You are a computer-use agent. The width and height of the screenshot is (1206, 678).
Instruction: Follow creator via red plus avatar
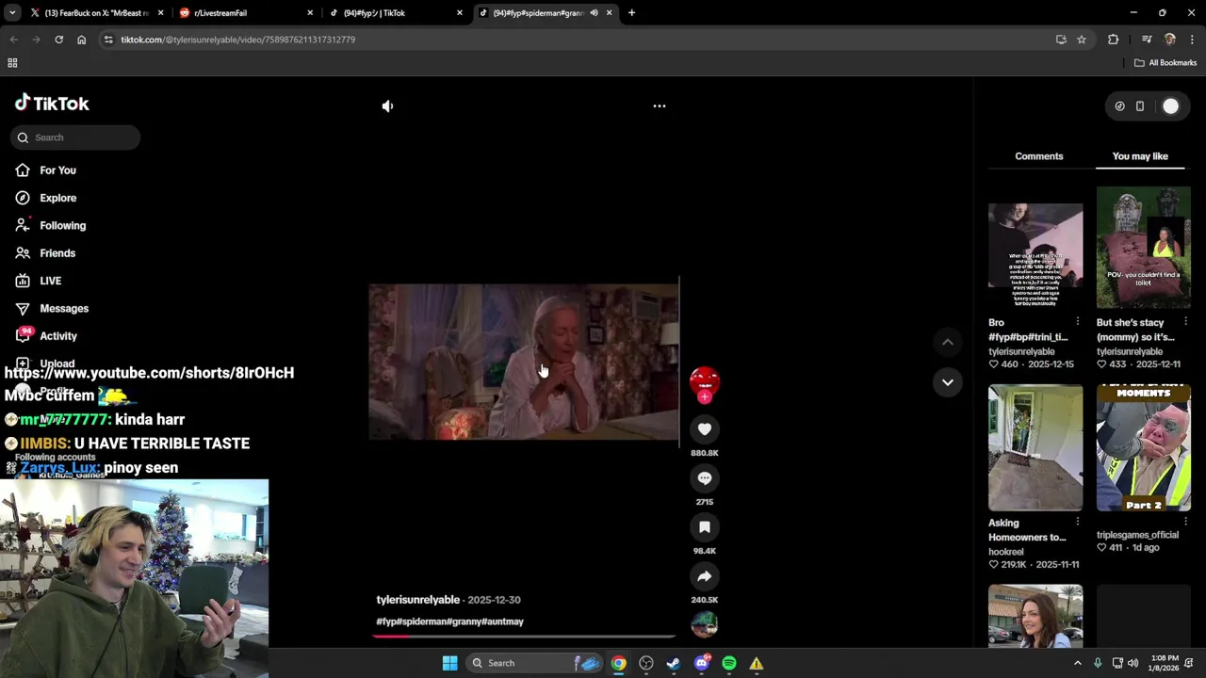click(x=704, y=396)
